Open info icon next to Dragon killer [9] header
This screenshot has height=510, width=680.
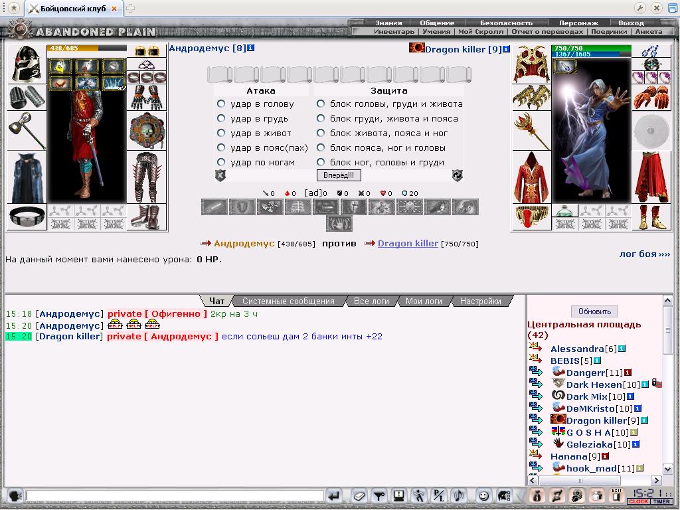[506, 49]
